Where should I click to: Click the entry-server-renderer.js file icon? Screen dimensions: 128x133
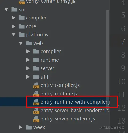pos(36,119)
